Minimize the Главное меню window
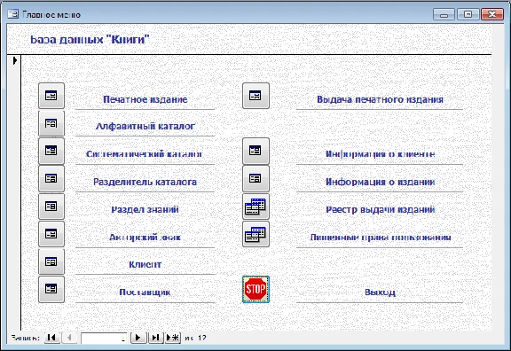The height and width of the screenshot is (351, 511). click(x=444, y=14)
